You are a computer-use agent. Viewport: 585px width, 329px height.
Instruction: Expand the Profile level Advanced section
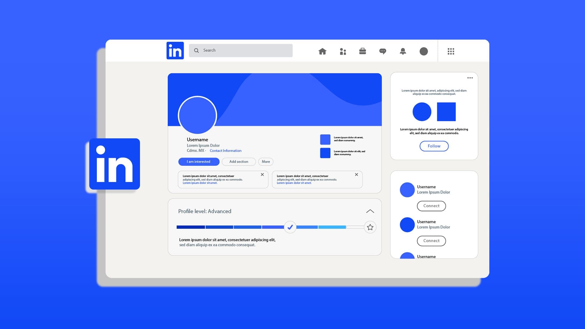(370, 211)
